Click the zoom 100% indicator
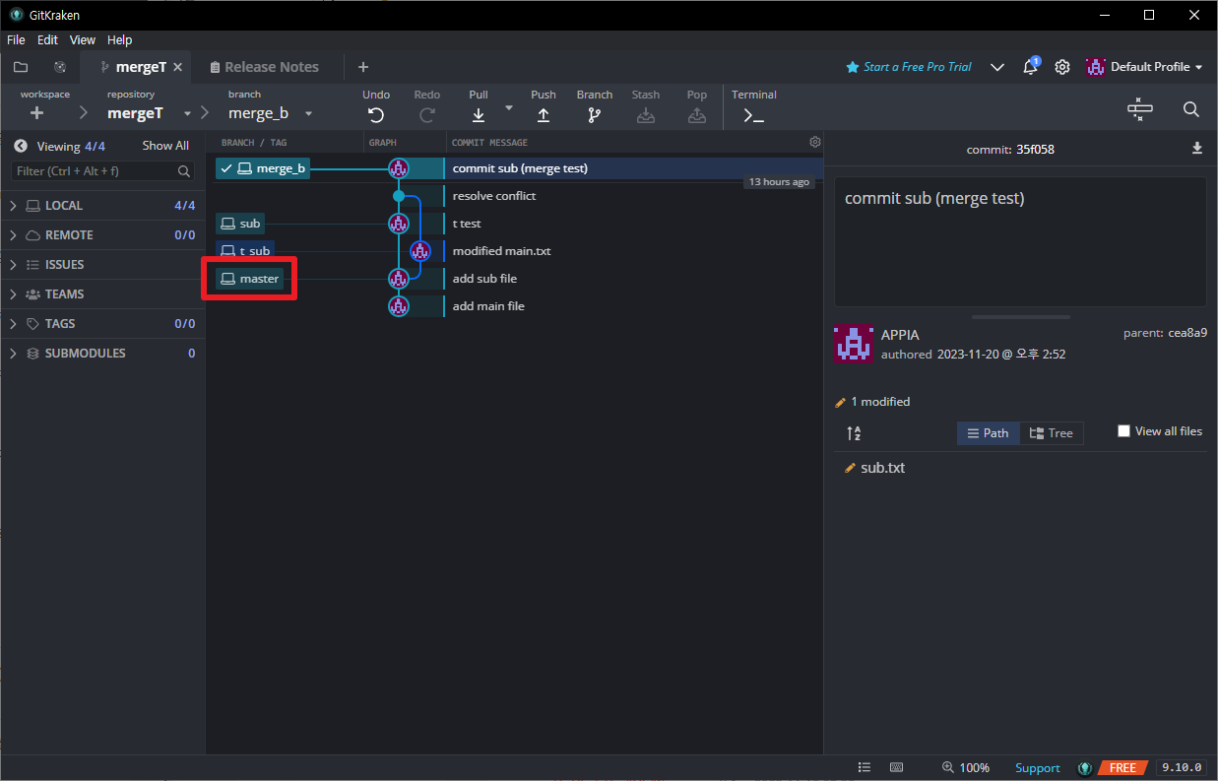 coord(966,767)
